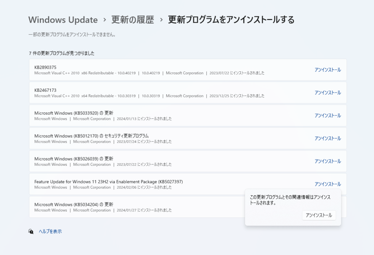Select Microsoft Windows (KB5033920) の 更新 row title
Viewport: 374px width, 255px height.
tap(74, 113)
